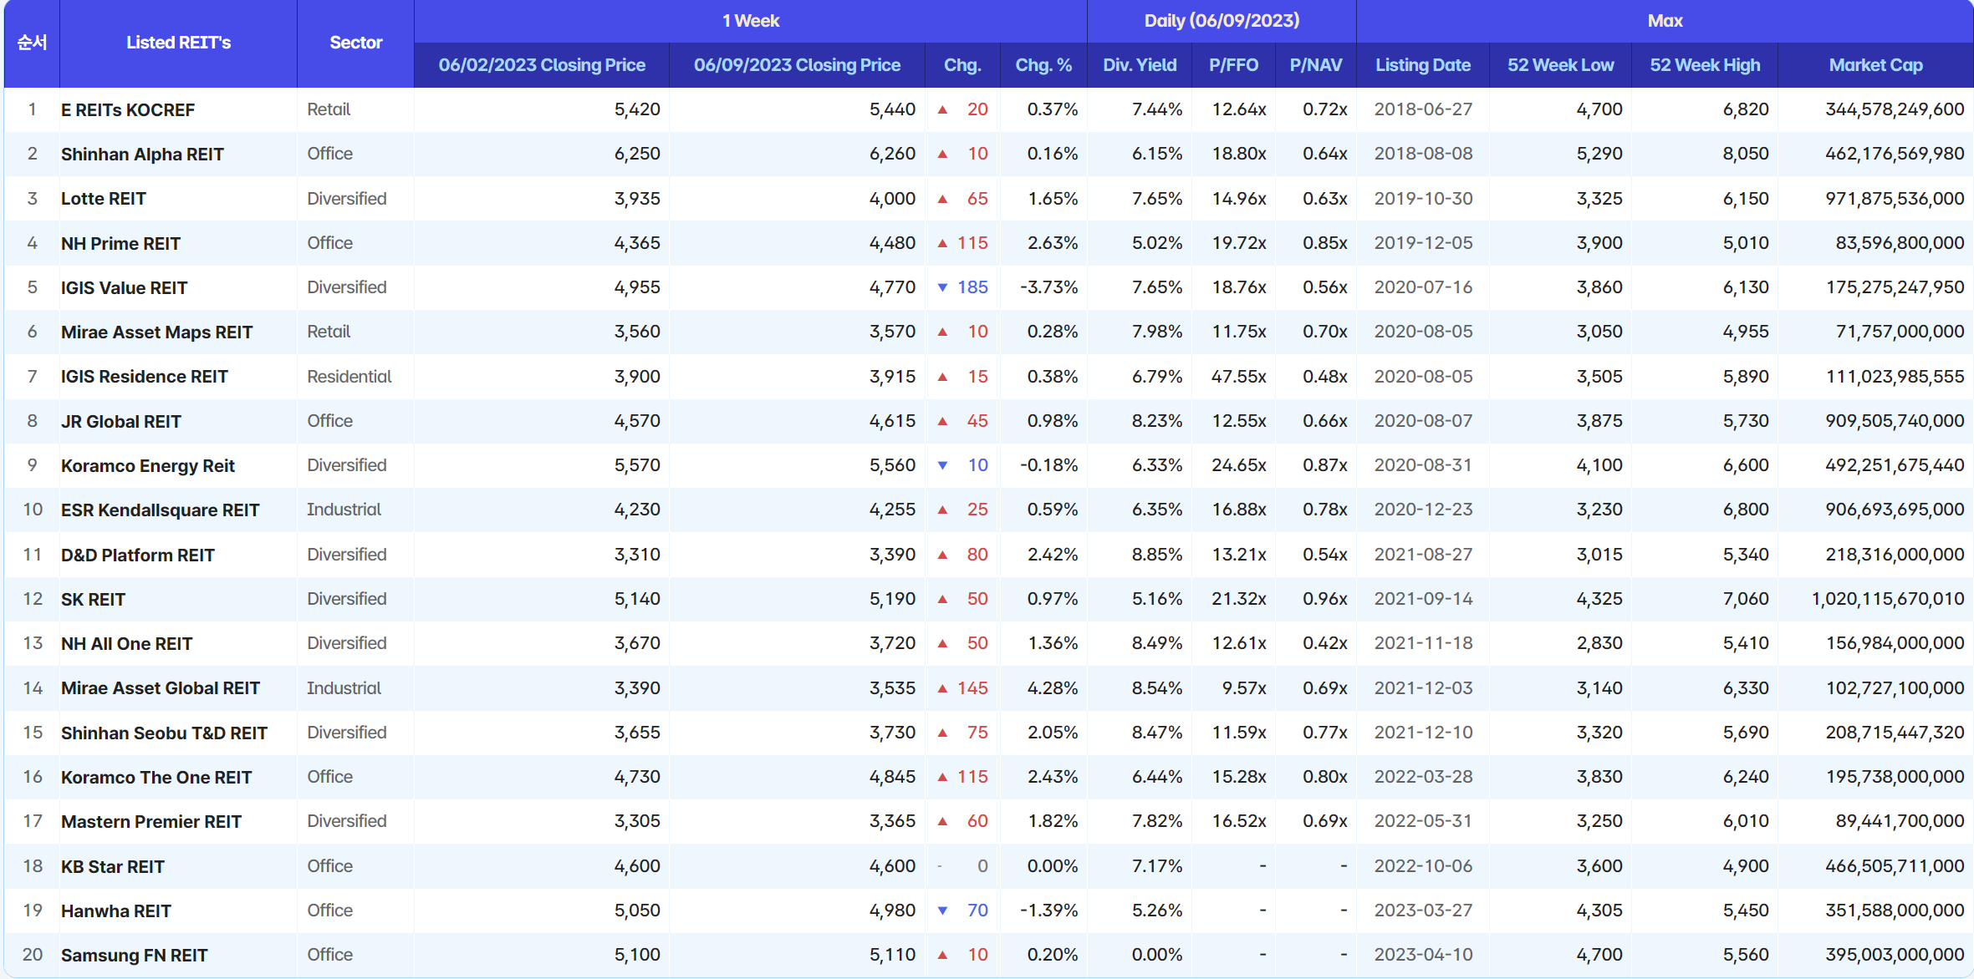
Task: Click the Market Cap column header
Action: 1875,65
